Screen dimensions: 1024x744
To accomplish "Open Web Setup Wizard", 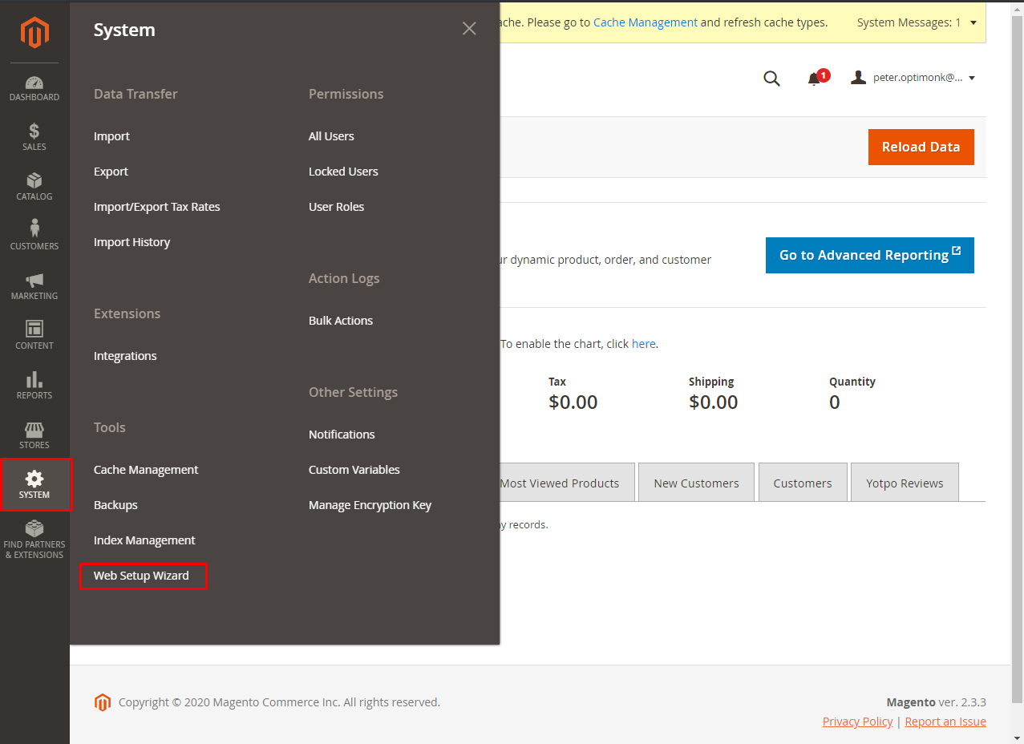I will (141, 576).
